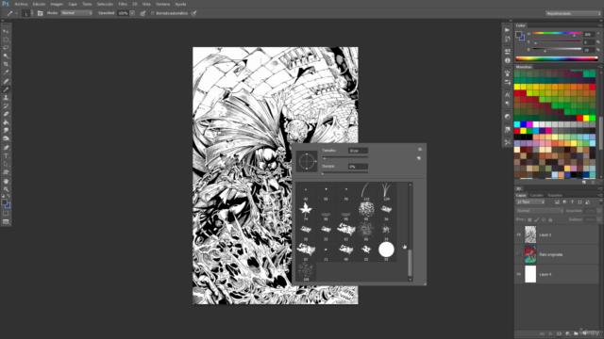604x339 pixels.
Task: Open the Paragraph panel icon
Action: tap(508, 104)
